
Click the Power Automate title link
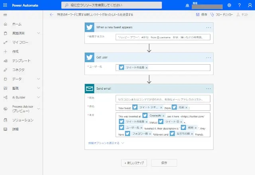pos(25,5)
